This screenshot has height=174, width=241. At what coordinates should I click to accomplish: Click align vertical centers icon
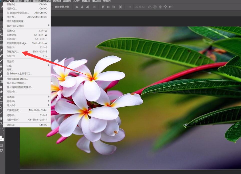(x=108, y=7)
